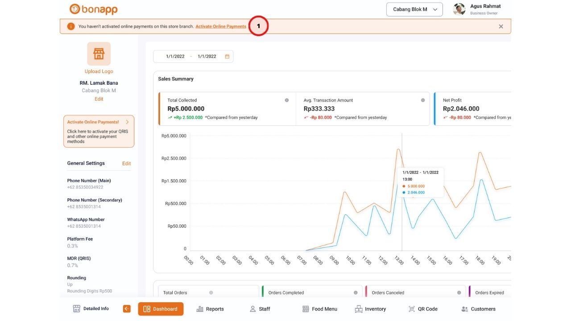Viewport: 571px width, 321px height.
Task: Click the orange collapse sidebar arrow
Action: pyautogui.click(x=127, y=309)
